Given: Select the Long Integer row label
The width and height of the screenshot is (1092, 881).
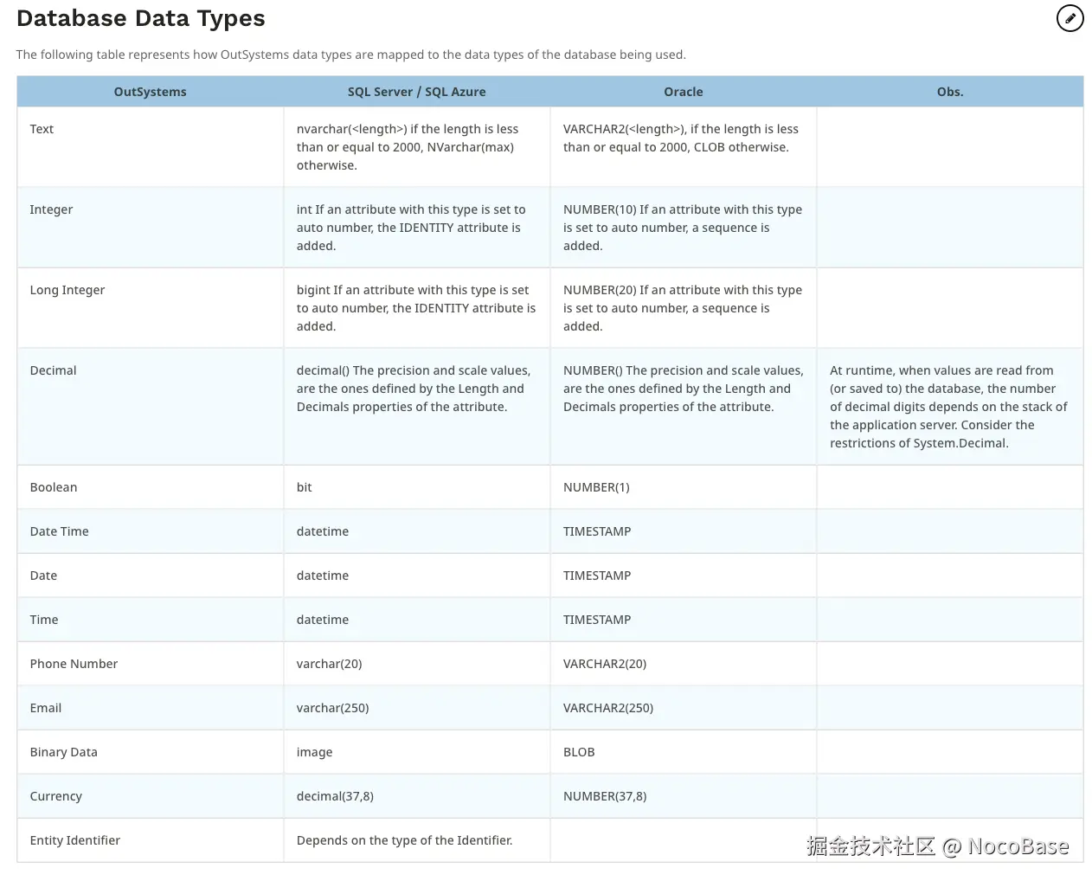Looking at the screenshot, I should coord(67,290).
